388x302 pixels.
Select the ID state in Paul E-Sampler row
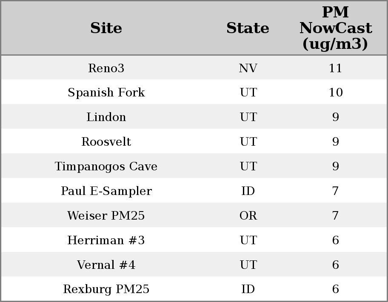(x=248, y=191)
